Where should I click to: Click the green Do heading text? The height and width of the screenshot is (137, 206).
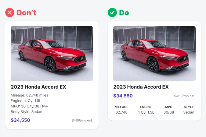[x=124, y=13]
